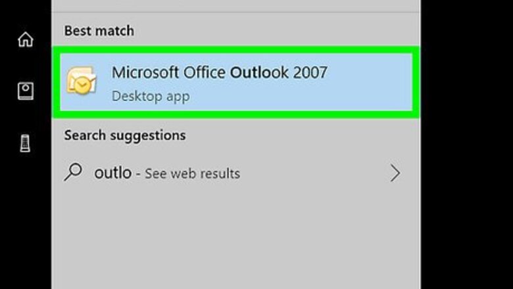Click the Home icon in left sidebar
513x289 pixels.
point(26,40)
